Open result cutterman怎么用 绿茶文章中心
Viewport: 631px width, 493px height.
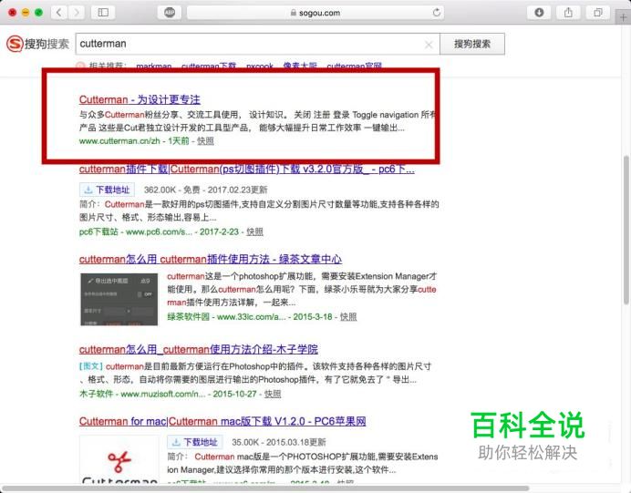click(211, 259)
